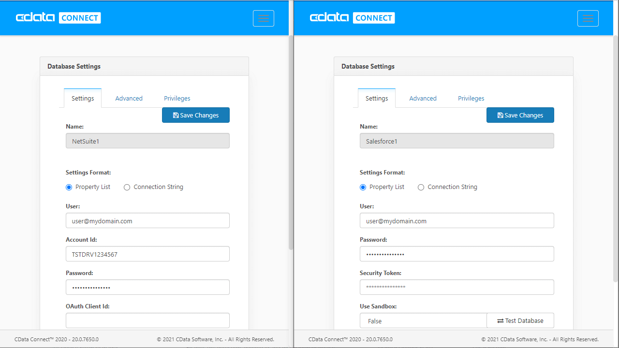Focus User field in Salesforce window
Image resolution: width=619 pixels, height=348 pixels.
pos(457,220)
